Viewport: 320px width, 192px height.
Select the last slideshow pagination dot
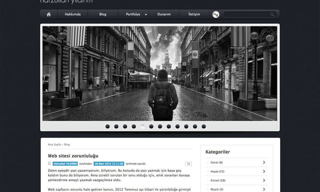204,126
